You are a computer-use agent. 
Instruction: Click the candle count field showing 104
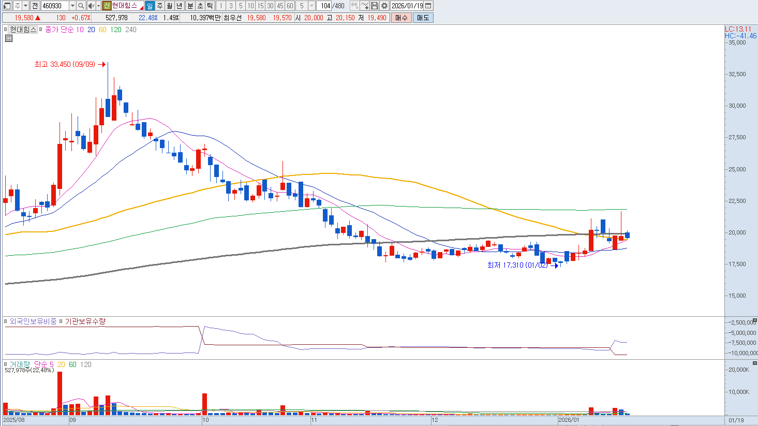tap(324, 6)
